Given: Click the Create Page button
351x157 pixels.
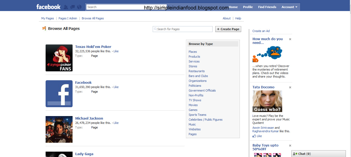Looking at the screenshot, I should [228, 29].
